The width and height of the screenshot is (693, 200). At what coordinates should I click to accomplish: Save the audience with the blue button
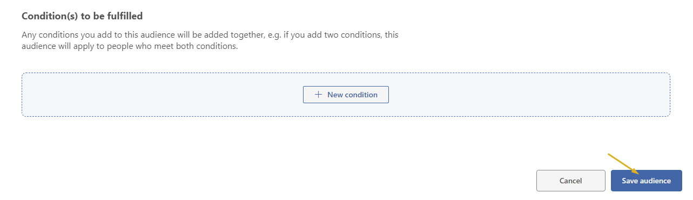tap(646, 181)
